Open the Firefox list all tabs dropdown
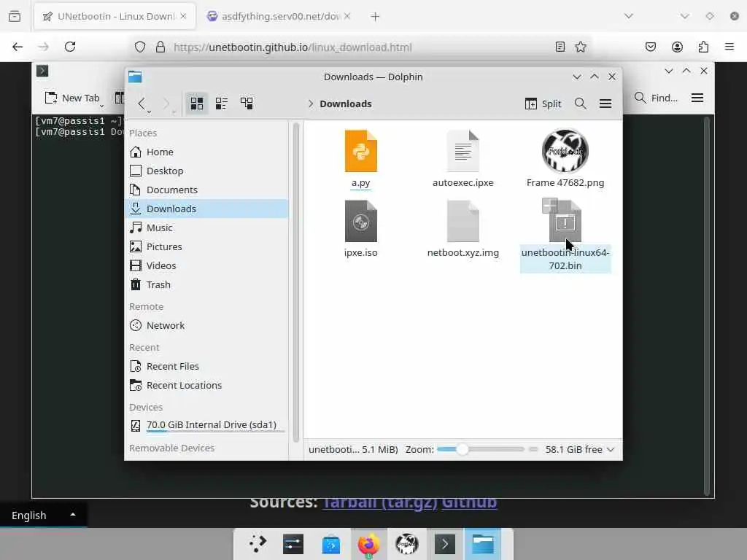Viewport: 747px width, 560px height. (x=629, y=16)
